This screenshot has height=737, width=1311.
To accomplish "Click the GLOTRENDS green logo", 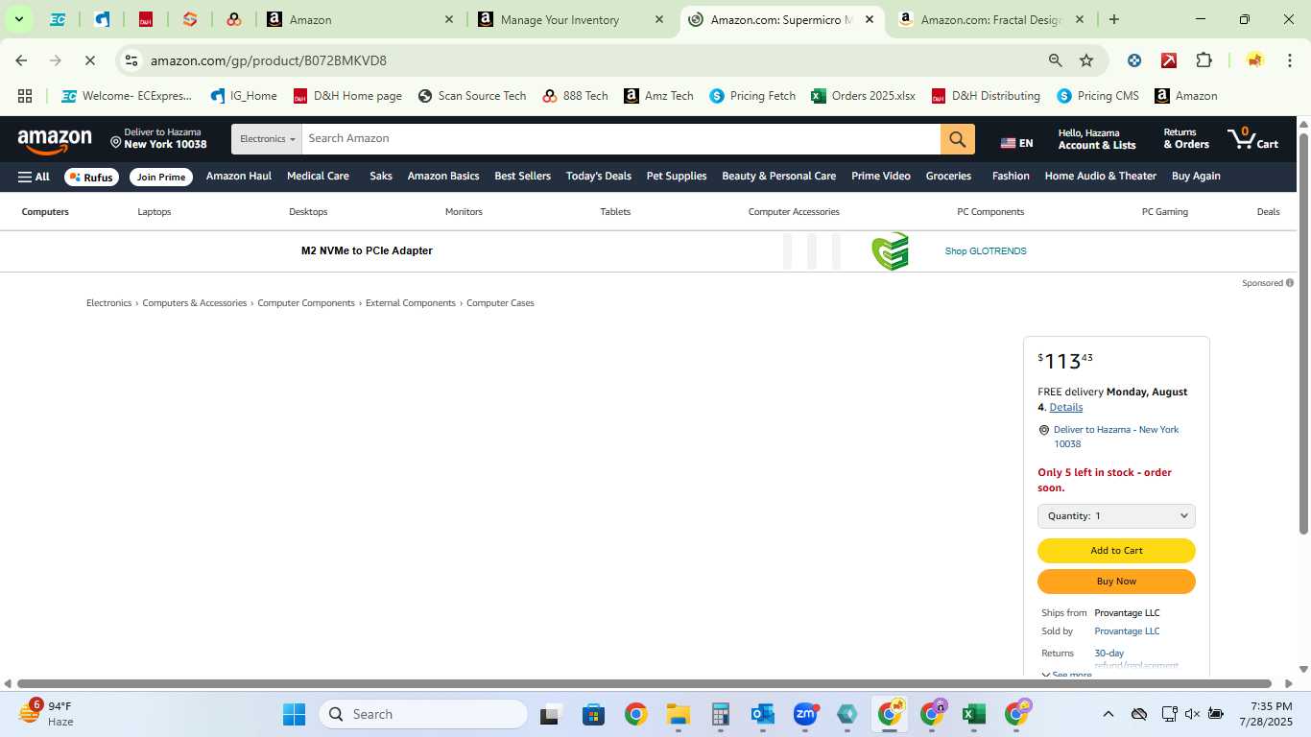I will [x=890, y=251].
